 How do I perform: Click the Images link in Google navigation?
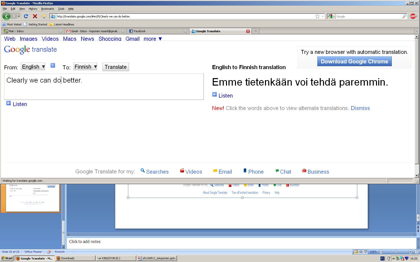[28, 39]
